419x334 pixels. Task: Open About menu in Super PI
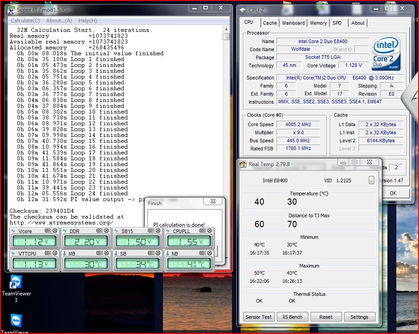coord(59,21)
